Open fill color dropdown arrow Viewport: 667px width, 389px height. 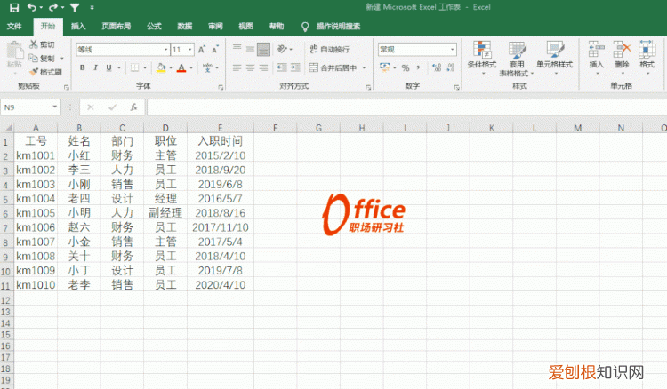171,68
